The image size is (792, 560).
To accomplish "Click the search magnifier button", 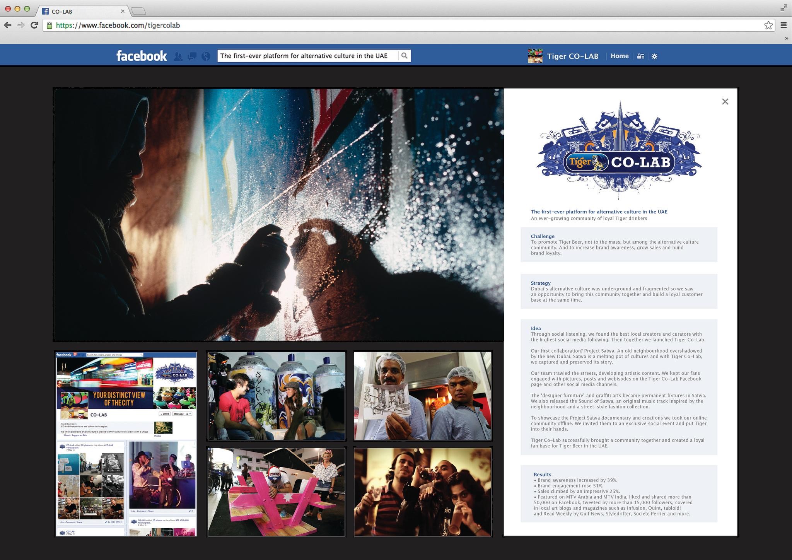I will click(404, 56).
